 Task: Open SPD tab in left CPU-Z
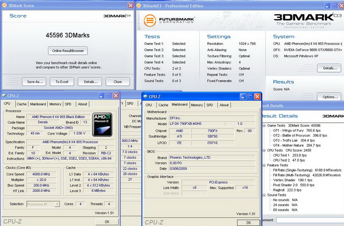coord(68,104)
